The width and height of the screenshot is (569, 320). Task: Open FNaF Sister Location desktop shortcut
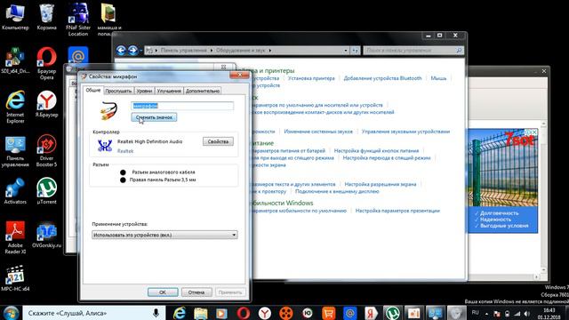point(78,20)
